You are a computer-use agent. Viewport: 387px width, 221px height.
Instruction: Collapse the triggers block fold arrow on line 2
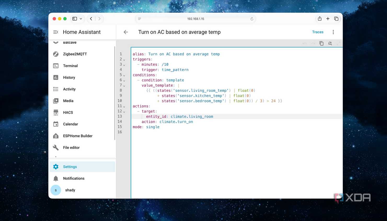(124, 60)
